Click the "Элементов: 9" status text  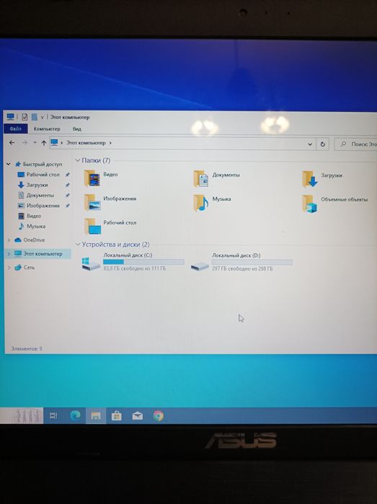pyautogui.click(x=27, y=348)
